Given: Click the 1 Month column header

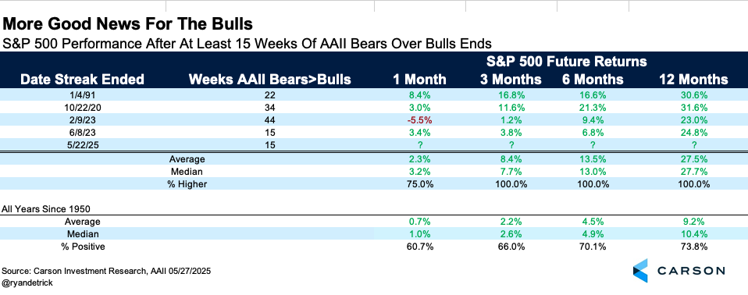Looking at the screenshot, I should pyautogui.click(x=420, y=79).
